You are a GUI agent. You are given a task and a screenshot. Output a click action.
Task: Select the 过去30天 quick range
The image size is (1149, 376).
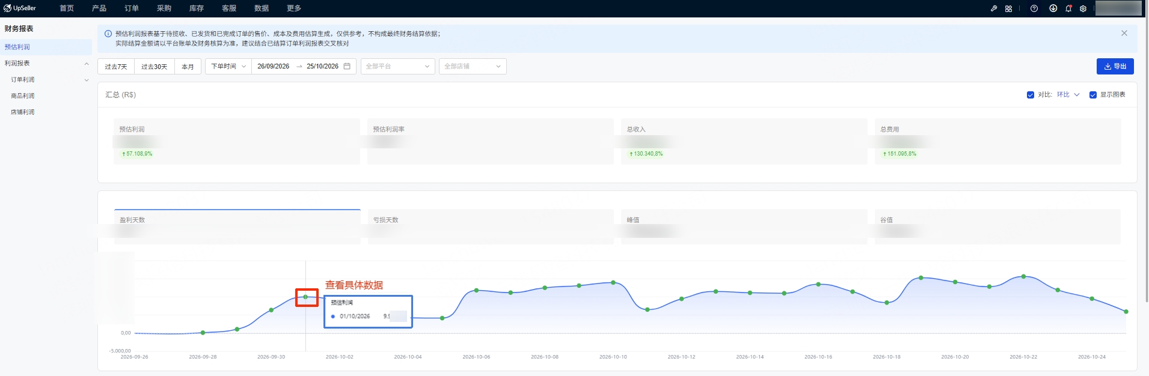pos(155,66)
